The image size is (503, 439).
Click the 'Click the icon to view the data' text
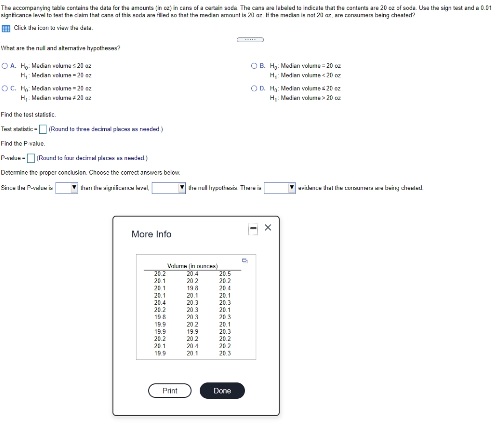(53, 28)
